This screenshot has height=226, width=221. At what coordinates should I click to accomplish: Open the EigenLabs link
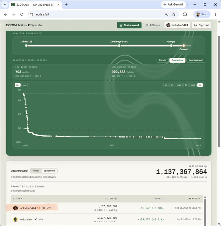pos(35,25)
